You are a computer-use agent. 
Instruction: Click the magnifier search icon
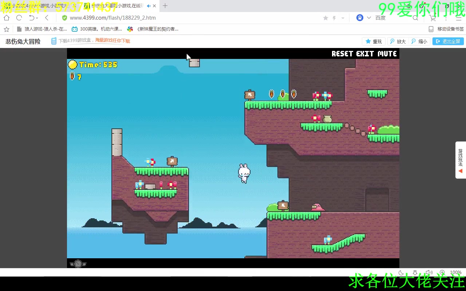pos(415,18)
